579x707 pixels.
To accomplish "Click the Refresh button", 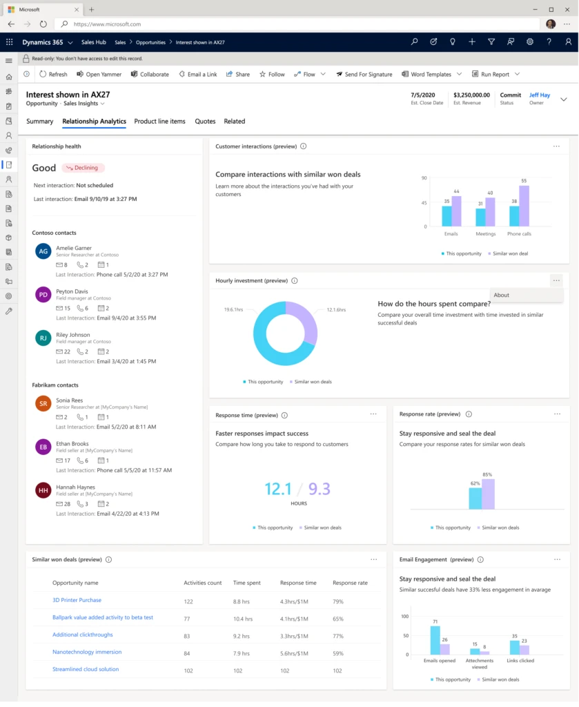I will pos(53,74).
